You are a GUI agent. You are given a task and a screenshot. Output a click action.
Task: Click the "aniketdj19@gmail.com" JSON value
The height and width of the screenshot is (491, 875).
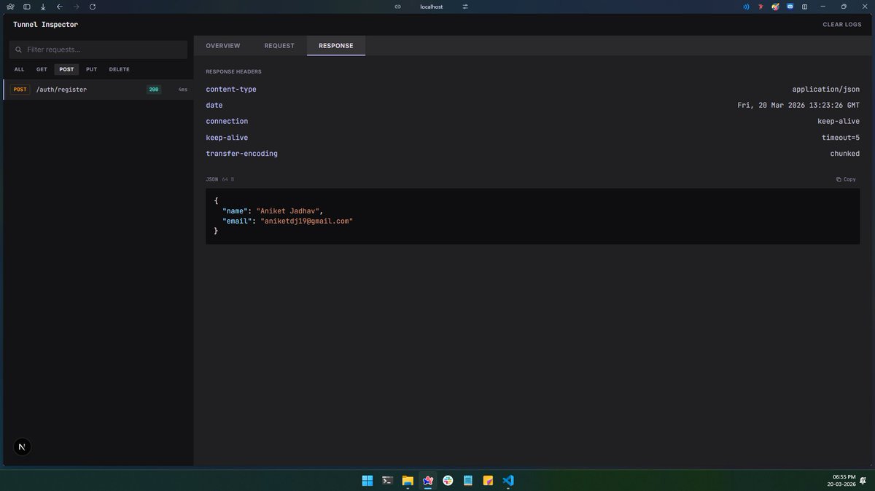coord(307,221)
